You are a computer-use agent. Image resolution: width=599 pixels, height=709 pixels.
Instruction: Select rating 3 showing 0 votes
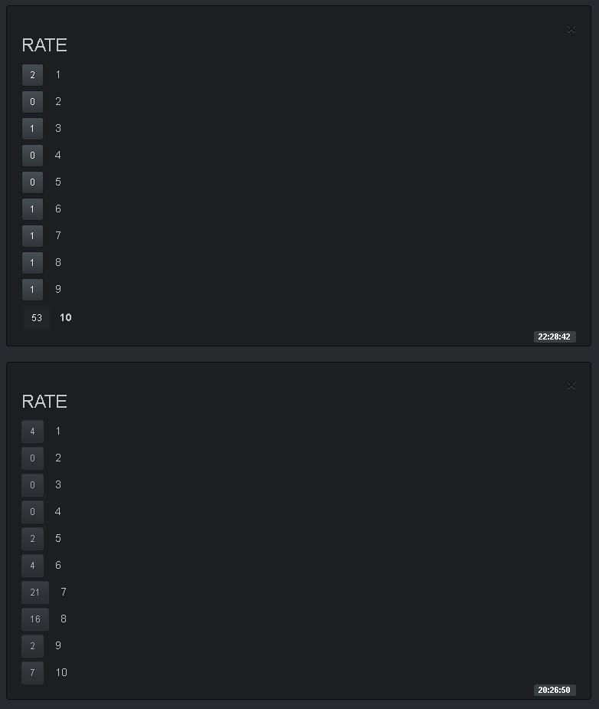(x=32, y=485)
